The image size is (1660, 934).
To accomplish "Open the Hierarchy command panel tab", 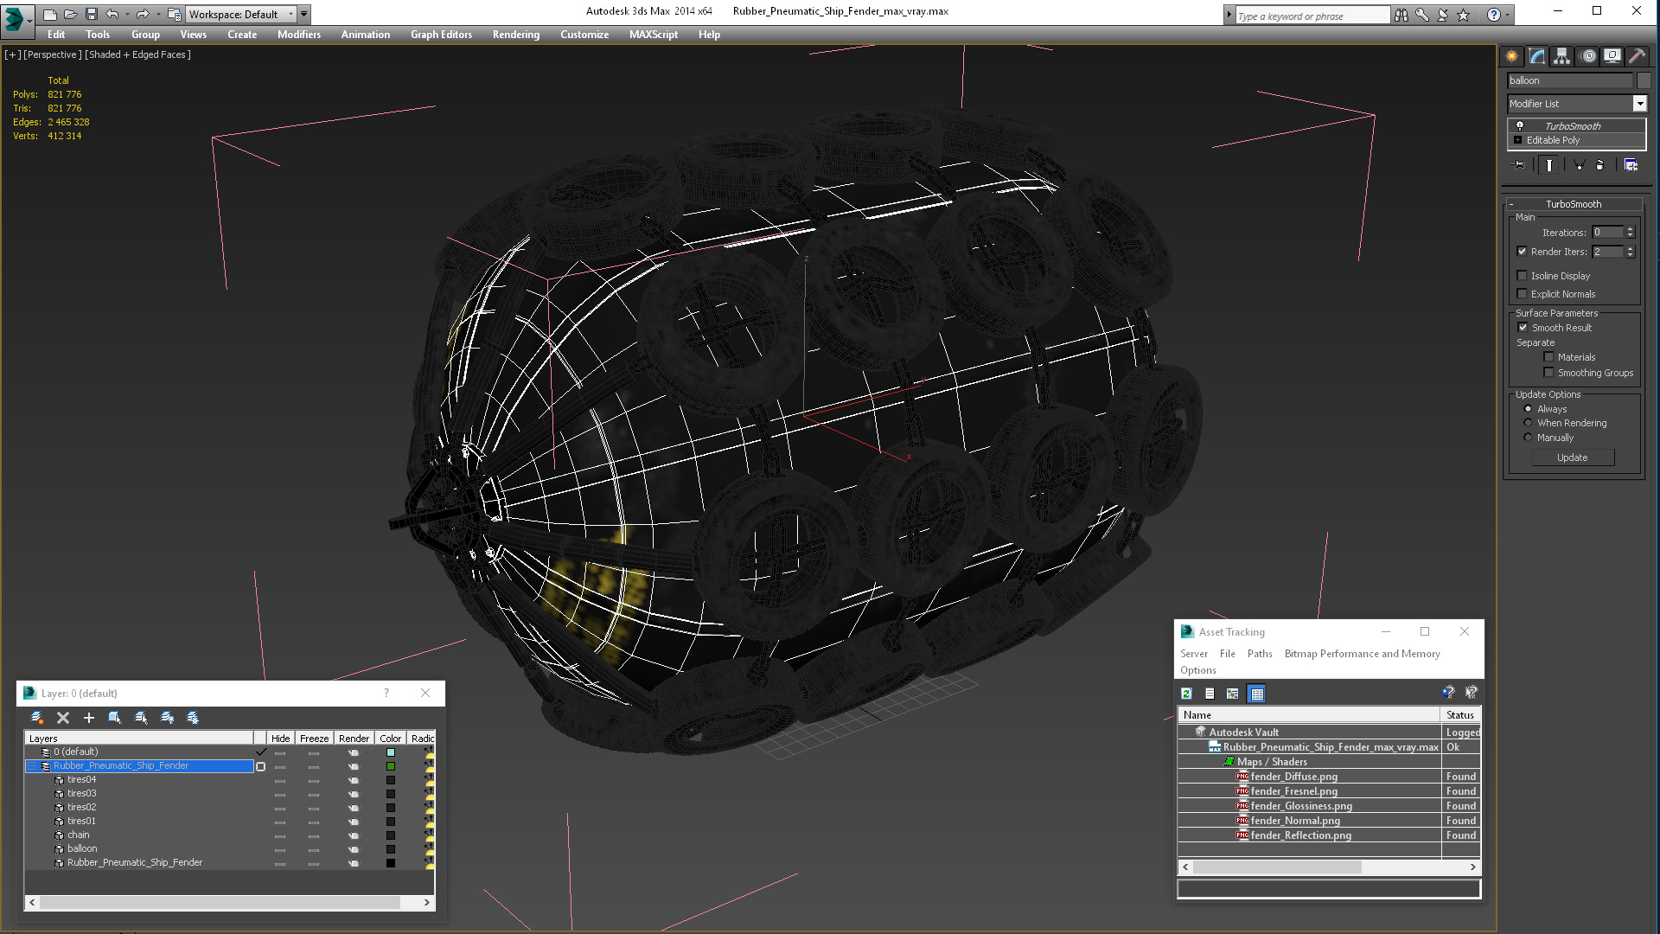I will click(1561, 56).
